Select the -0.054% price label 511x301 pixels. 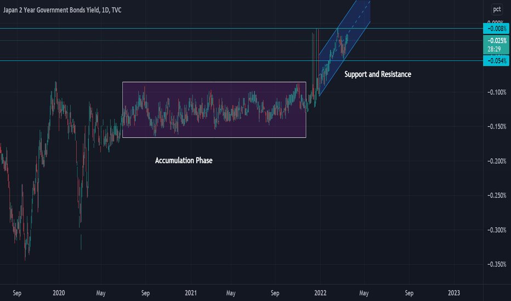(x=496, y=61)
